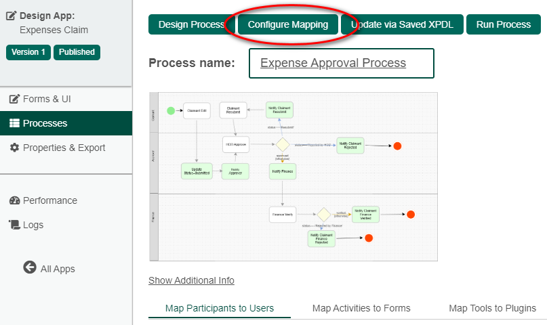Expand the Show Additional Info section
Screen dimensions: 547x325
[191, 280]
